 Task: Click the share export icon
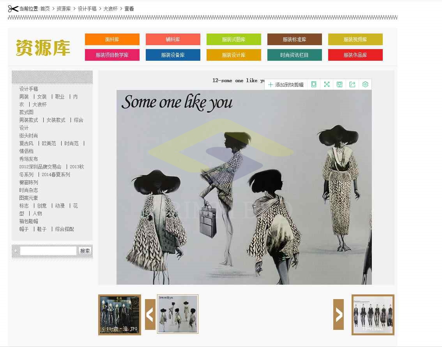pyautogui.click(x=352, y=85)
